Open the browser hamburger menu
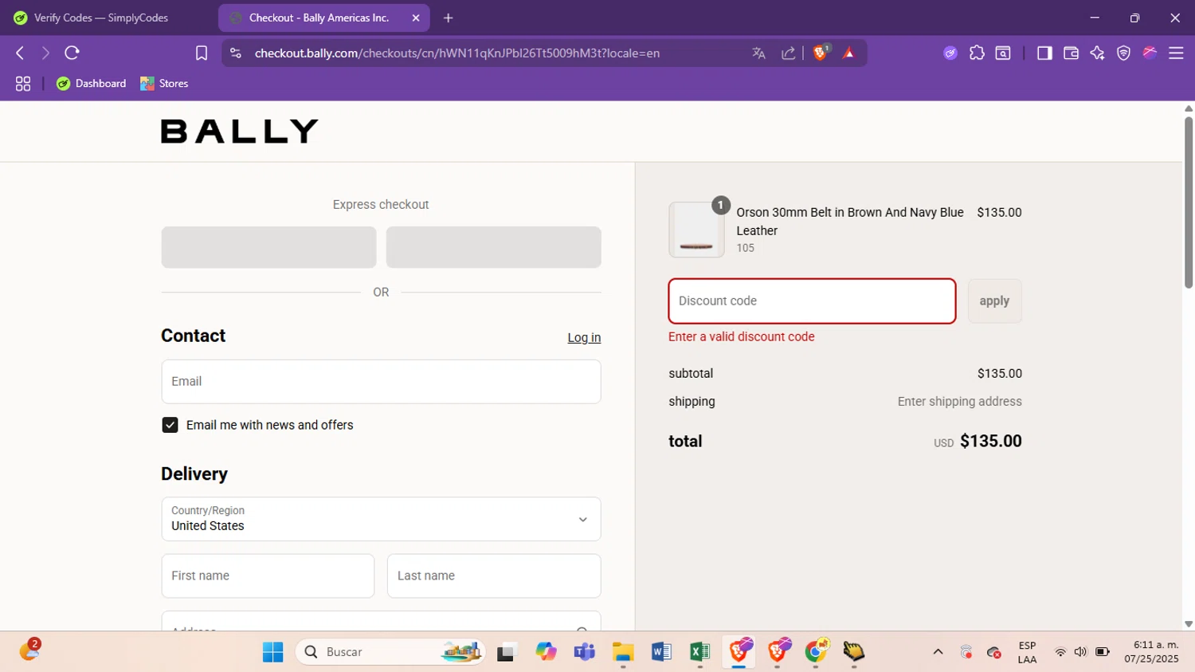The height and width of the screenshot is (672, 1195). pyautogui.click(x=1176, y=53)
